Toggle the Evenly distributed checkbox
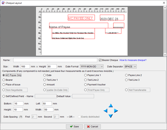This screenshot has width=167, height=130. point(79,117)
